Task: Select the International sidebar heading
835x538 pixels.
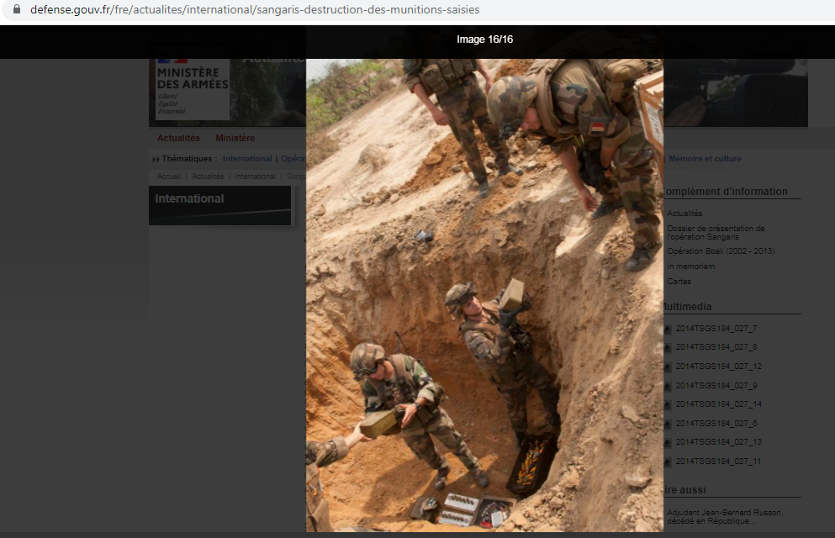Action: [189, 198]
